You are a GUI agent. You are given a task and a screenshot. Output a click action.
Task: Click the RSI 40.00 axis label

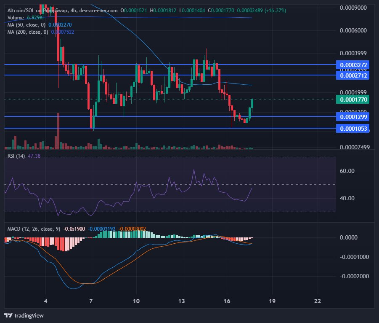(x=347, y=198)
